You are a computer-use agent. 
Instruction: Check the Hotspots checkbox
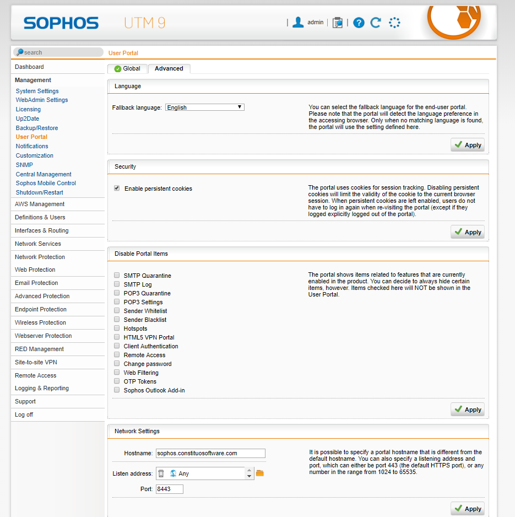coord(117,328)
